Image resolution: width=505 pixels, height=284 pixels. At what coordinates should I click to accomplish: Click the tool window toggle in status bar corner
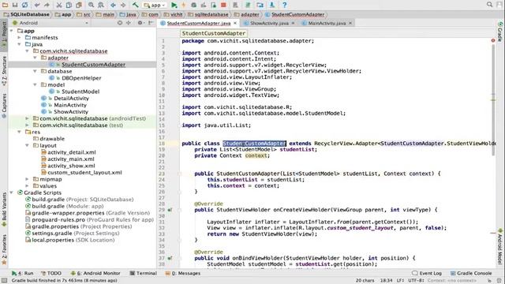tap(4, 281)
